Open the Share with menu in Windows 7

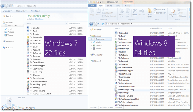tap(21, 11)
